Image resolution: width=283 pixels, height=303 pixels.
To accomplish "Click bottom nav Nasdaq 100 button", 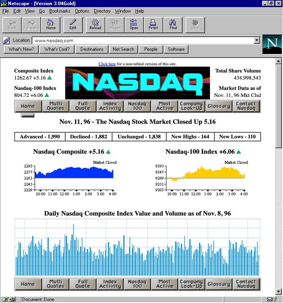I will 137,284.
